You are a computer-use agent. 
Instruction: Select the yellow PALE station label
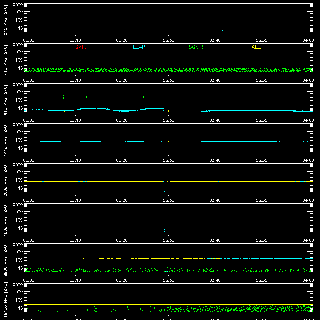click(254, 47)
